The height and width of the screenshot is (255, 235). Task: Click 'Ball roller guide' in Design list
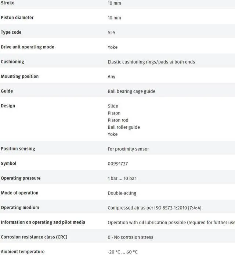pos(124,127)
